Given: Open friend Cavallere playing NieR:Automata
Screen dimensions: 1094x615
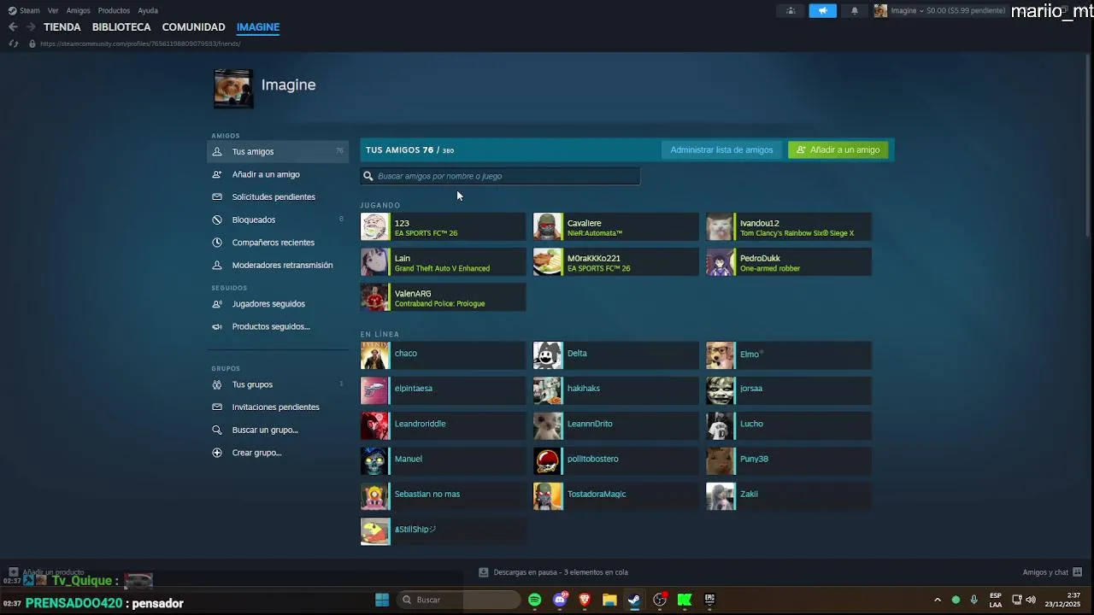Looking at the screenshot, I should (615, 227).
